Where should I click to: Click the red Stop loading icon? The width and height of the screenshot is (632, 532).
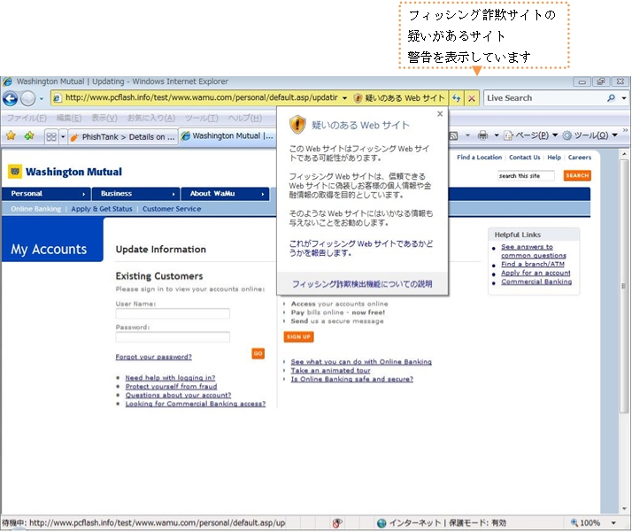click(x=472, y=98)
